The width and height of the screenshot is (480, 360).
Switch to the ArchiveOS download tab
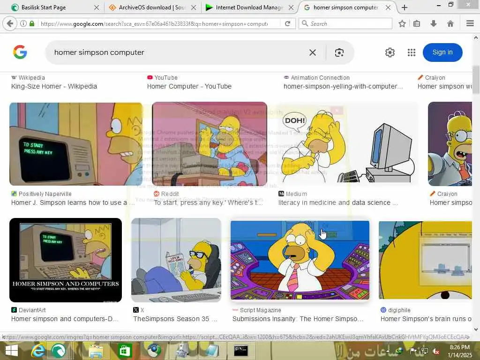point(152,7)
